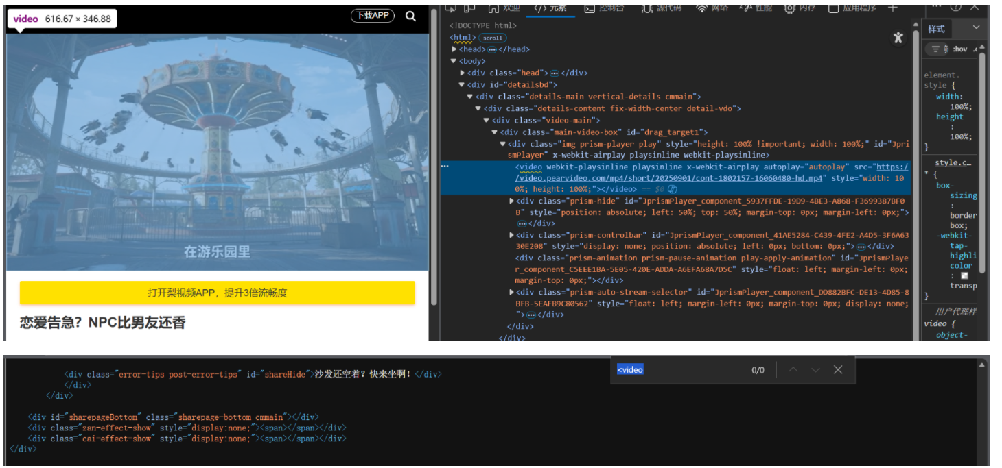Click the three-dot menu beside the selected video row
The image size is (1002, 468).
(x=445, y=167)
